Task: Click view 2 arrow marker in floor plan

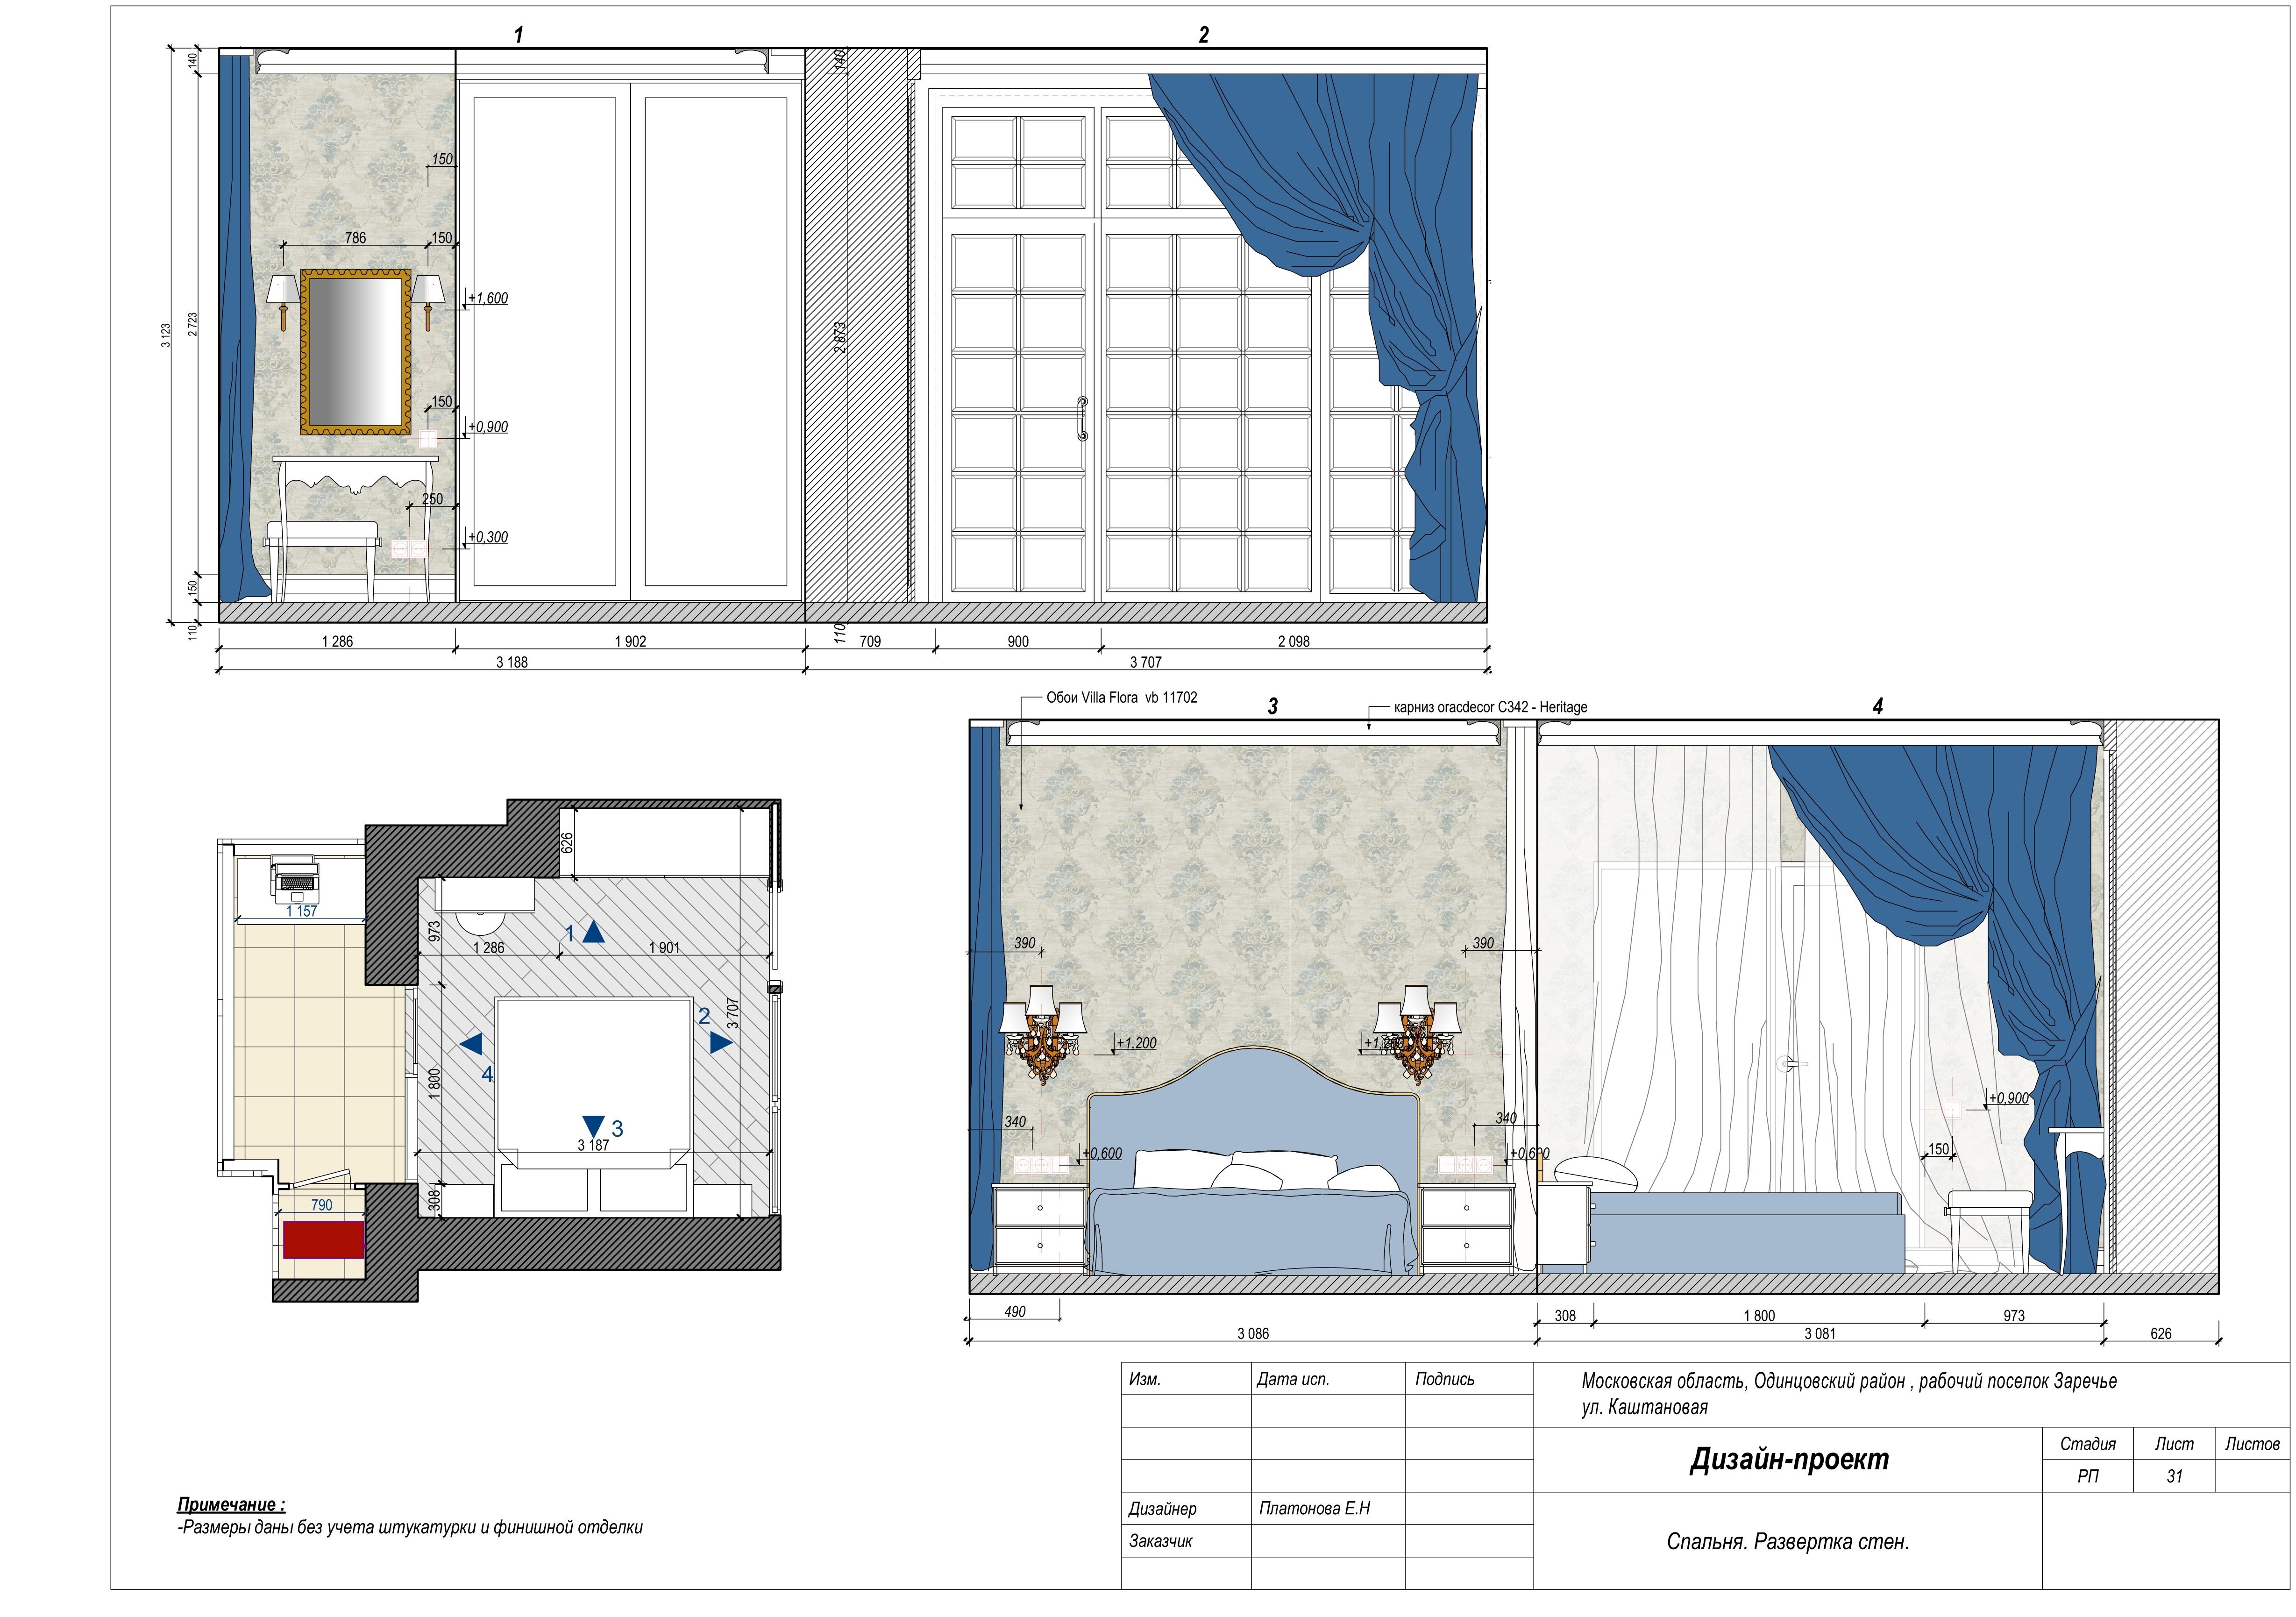Action: [720, 1042]
